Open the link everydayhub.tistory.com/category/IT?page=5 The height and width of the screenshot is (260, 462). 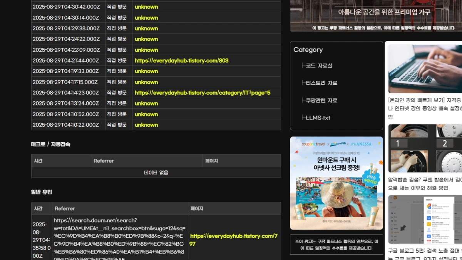tap(202, 92)
